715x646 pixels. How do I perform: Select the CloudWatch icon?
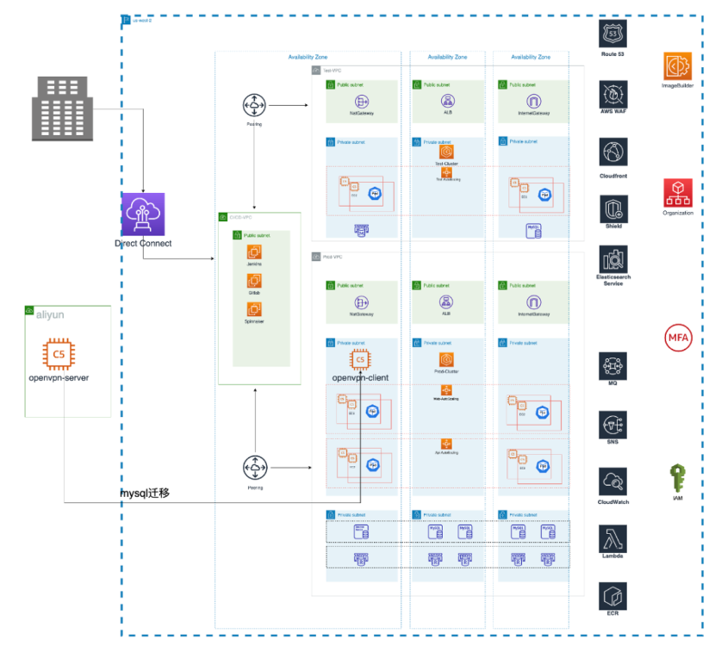(x=612, y=481)
